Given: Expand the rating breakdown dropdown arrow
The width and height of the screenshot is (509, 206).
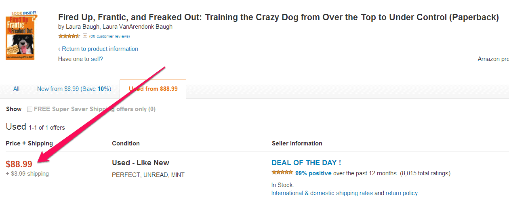Looking at the screenshot, I should (85, 36).
